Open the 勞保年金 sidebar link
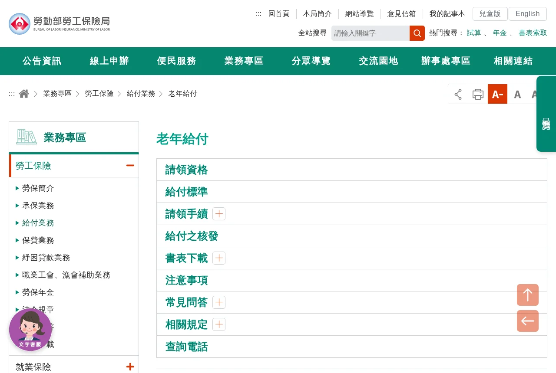The height and width of the screenshot is (373, 556). tap(38, 292)
